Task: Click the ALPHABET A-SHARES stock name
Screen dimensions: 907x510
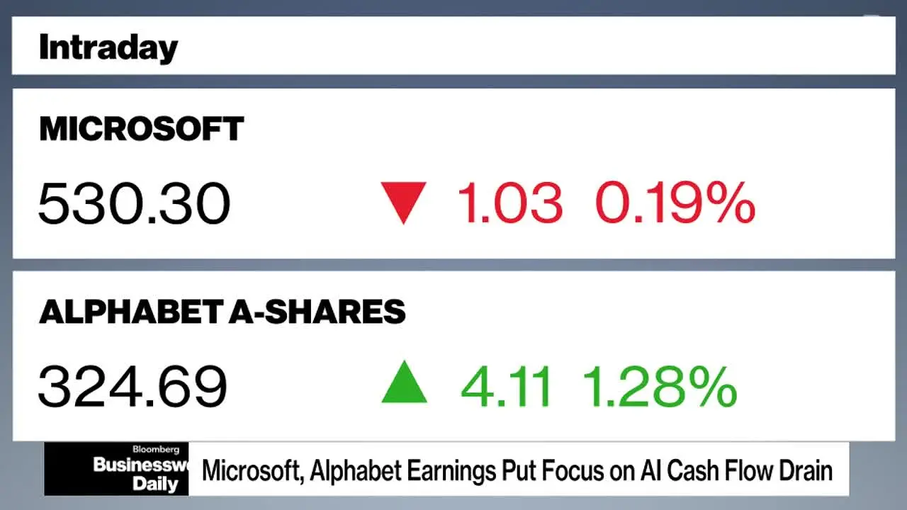Action: point(222,312)
